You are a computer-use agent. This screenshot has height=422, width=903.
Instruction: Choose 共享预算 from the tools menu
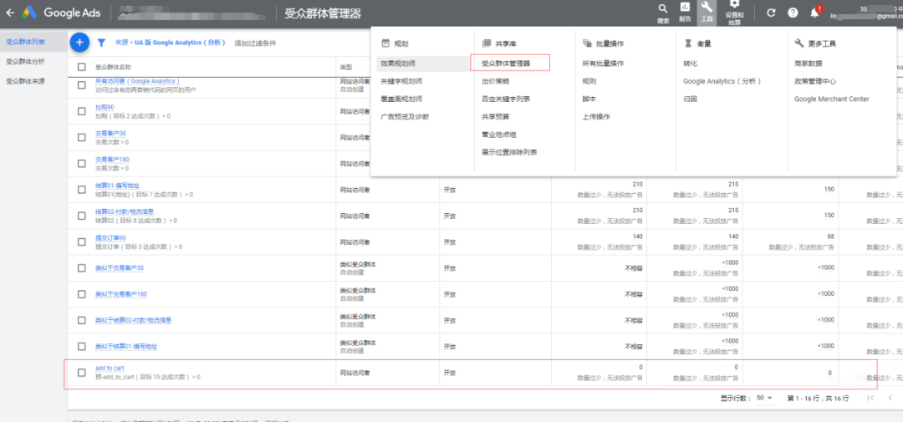[495, 117]
